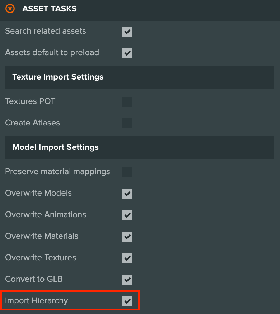The image size is (280, 314).
Task: Disable the Overwrite Textures checkbox
Action: [x=127, y=258]
